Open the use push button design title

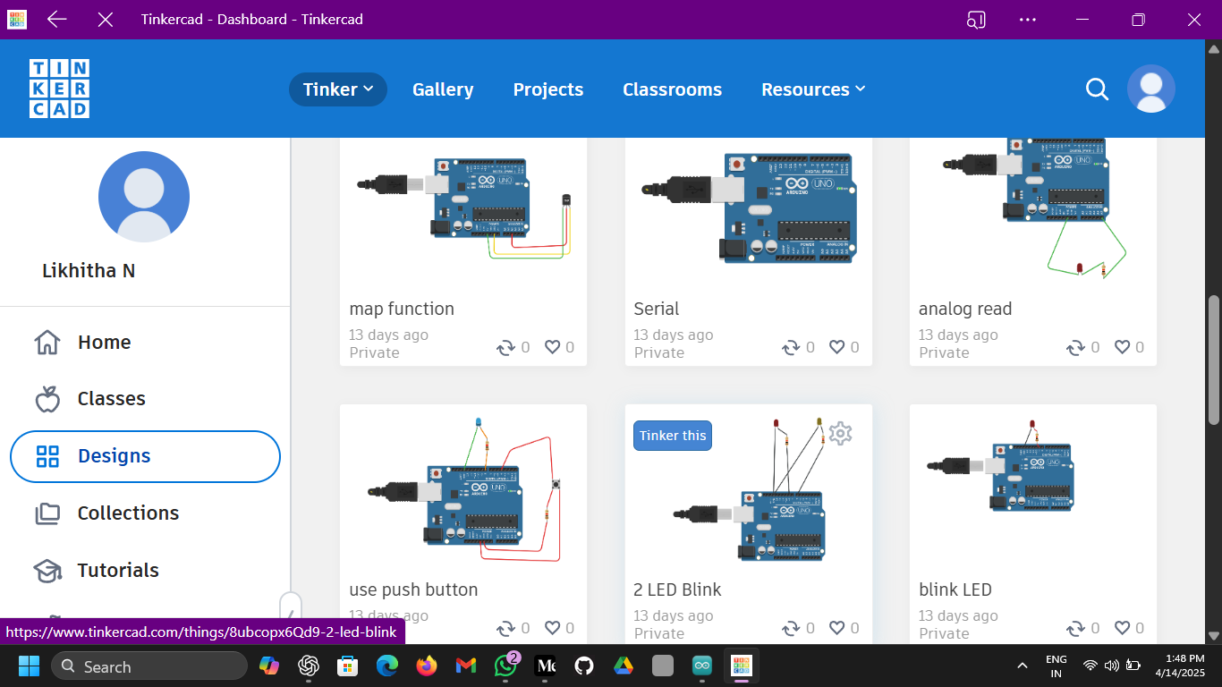(x=413, y=589)
